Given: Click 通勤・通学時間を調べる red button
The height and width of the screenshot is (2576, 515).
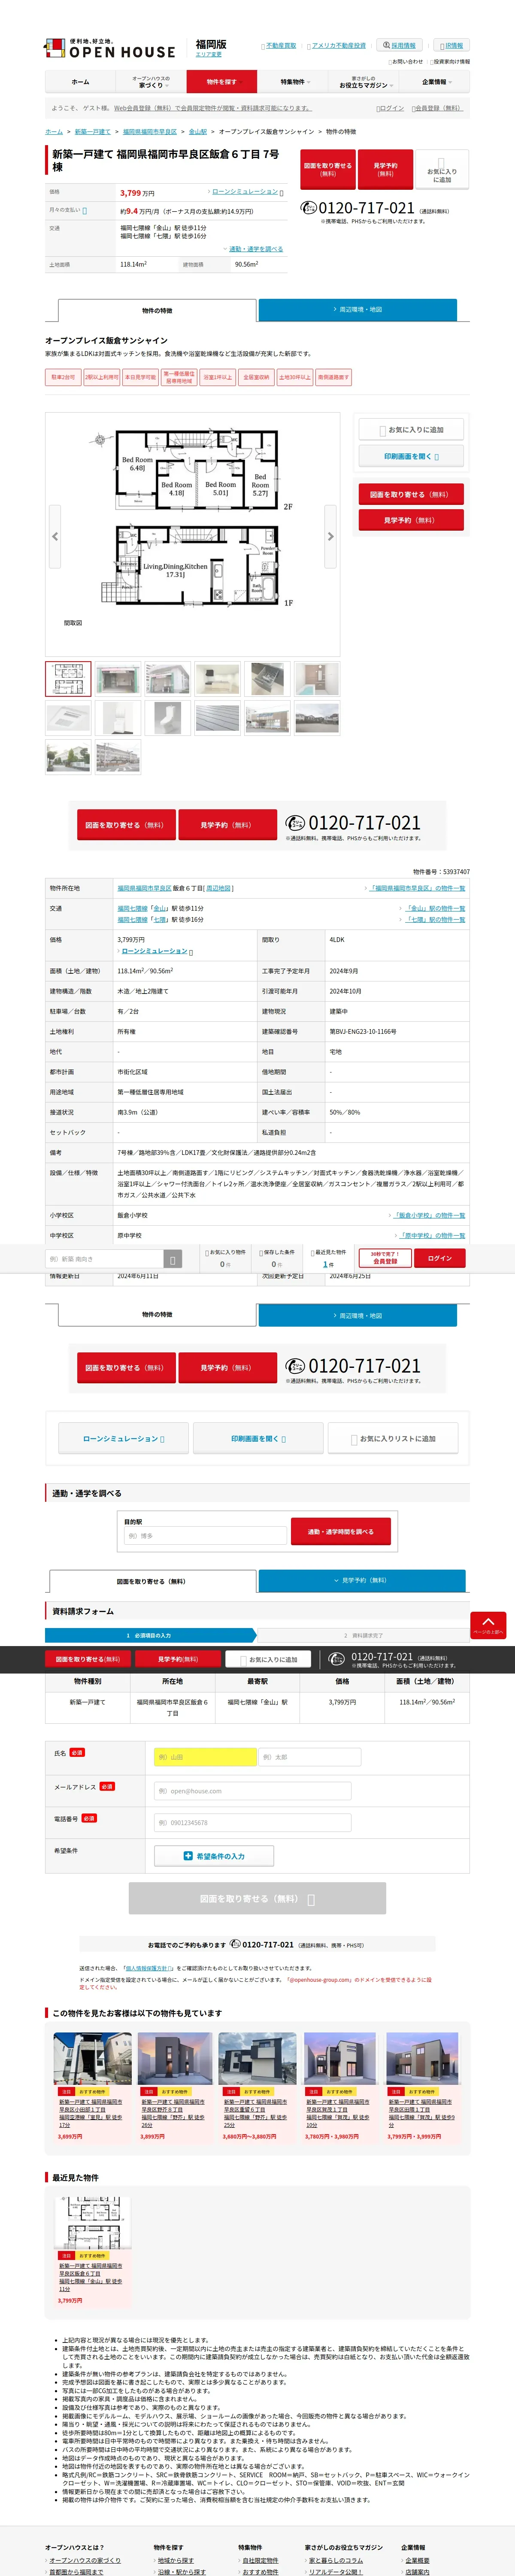Looking at the screenshot, I should pyautogui.click(x=341, y=1531).
